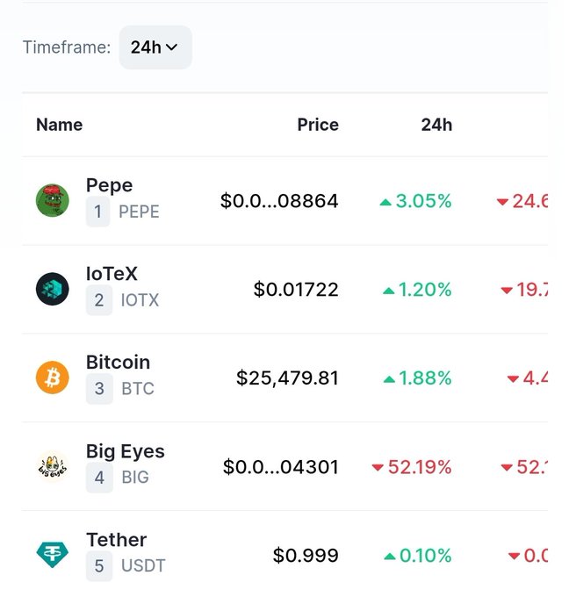Screen dimensions: 569x597
Task: Sort by the Name column header
Action: [60, 125]
